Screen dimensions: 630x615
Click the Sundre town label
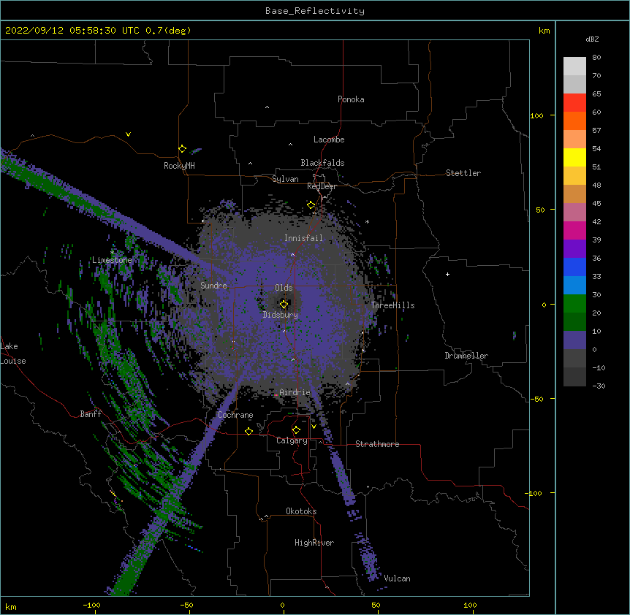coord(213,286)
